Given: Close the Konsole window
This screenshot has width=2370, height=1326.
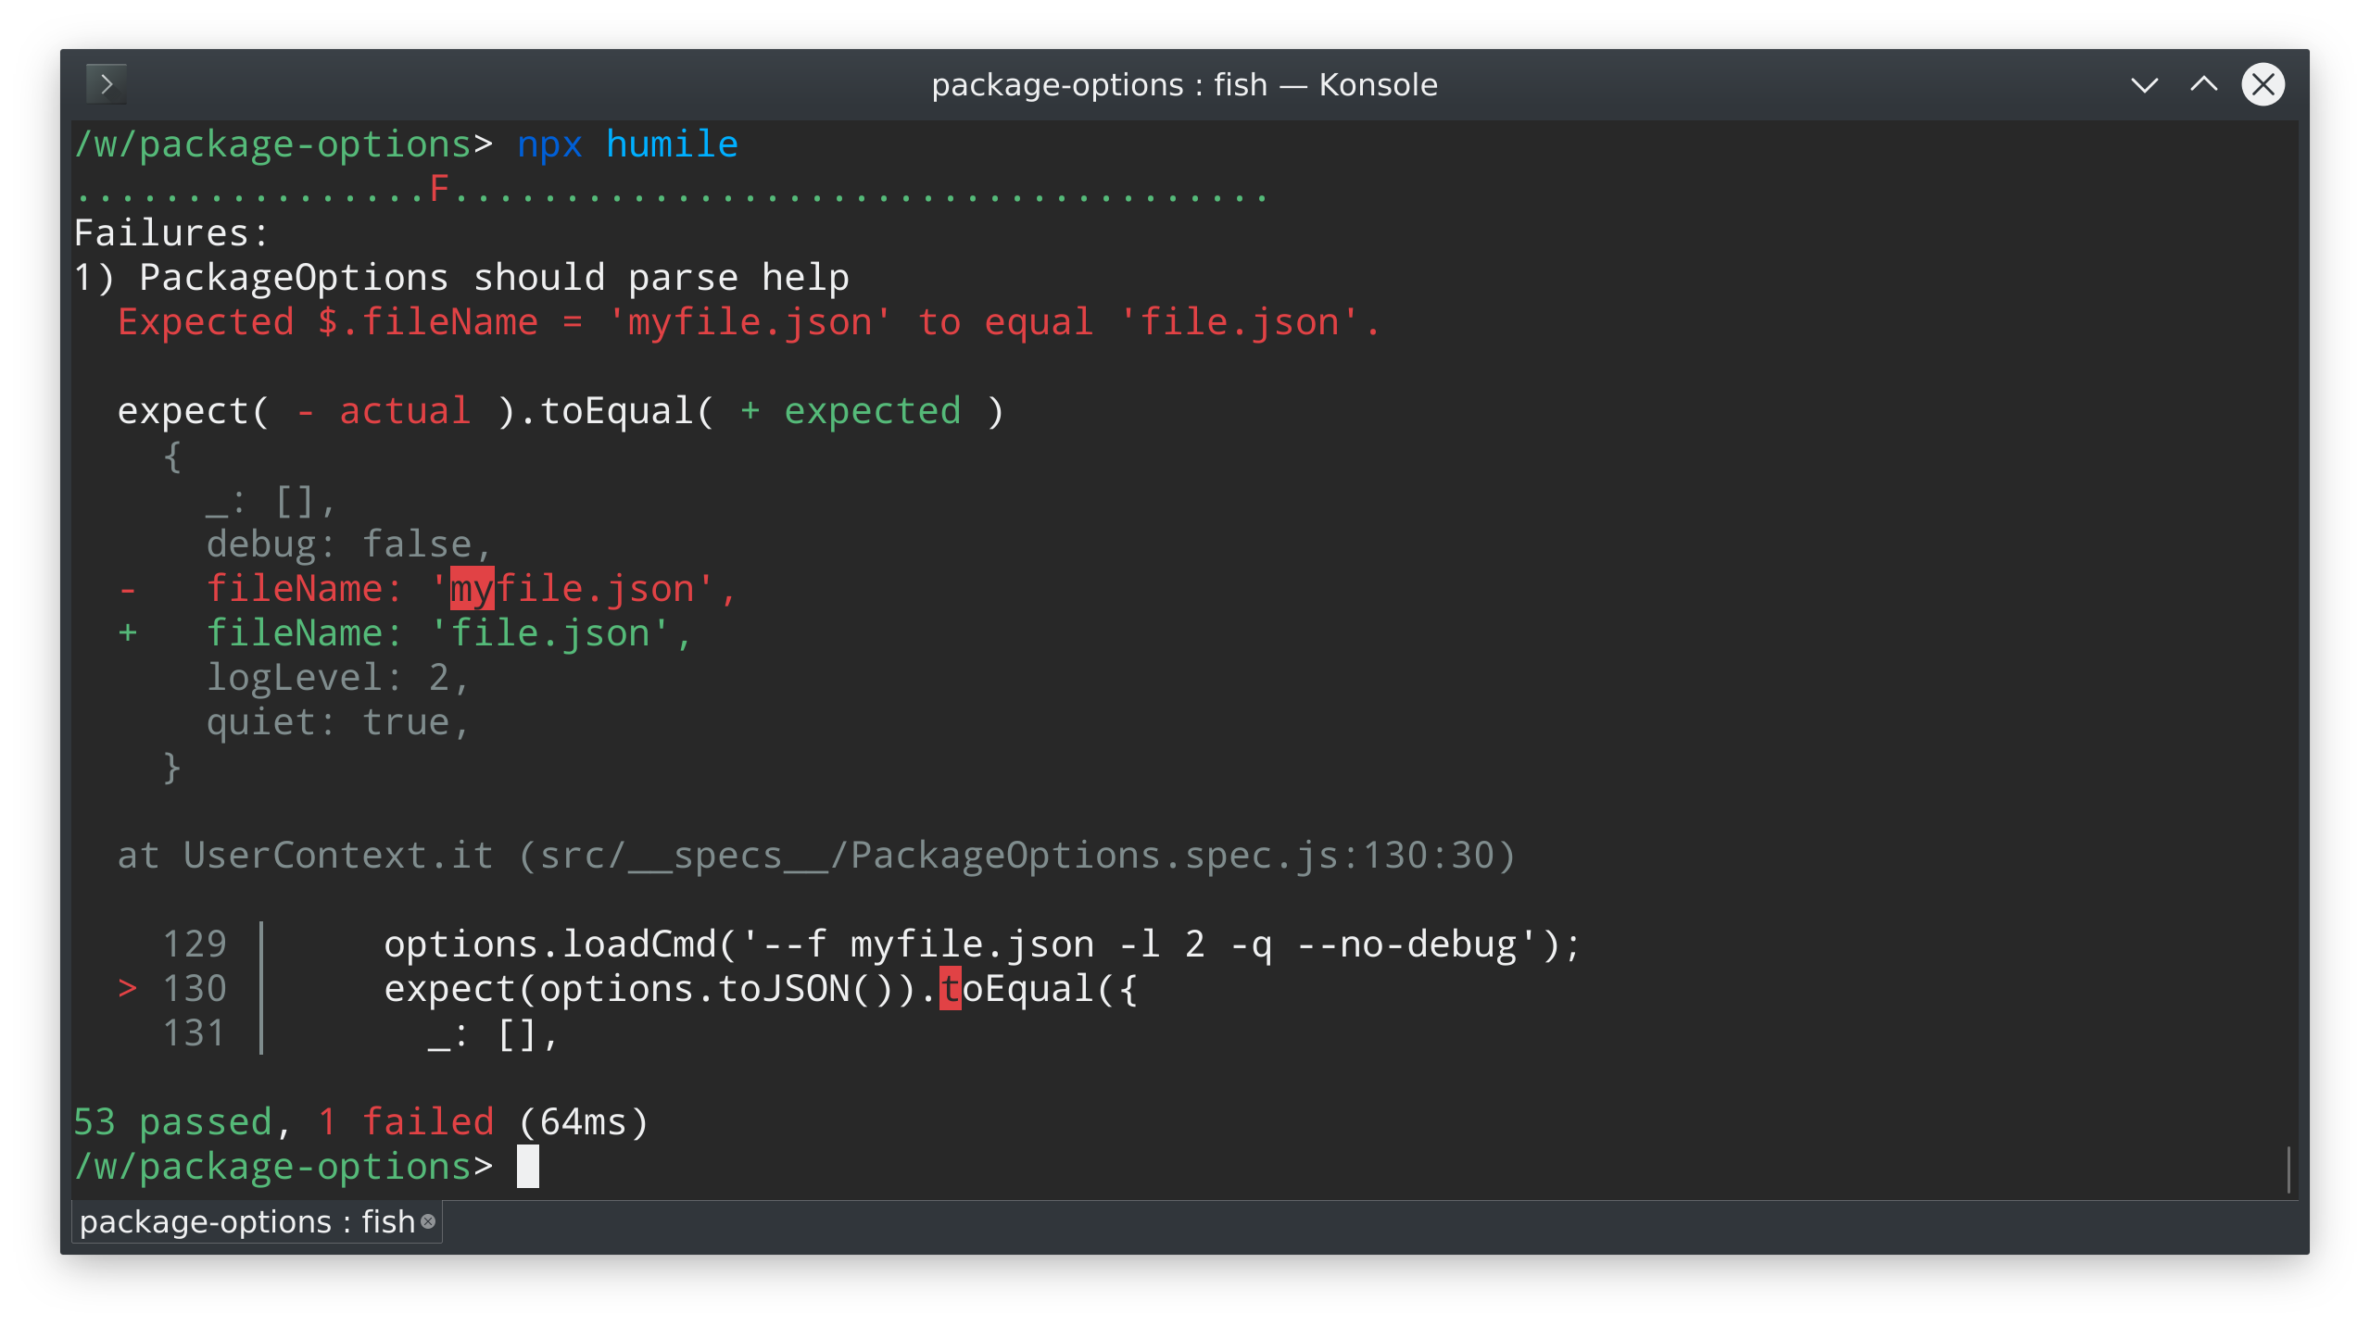Looking at the screenshot, I should tap(2263, 85).
